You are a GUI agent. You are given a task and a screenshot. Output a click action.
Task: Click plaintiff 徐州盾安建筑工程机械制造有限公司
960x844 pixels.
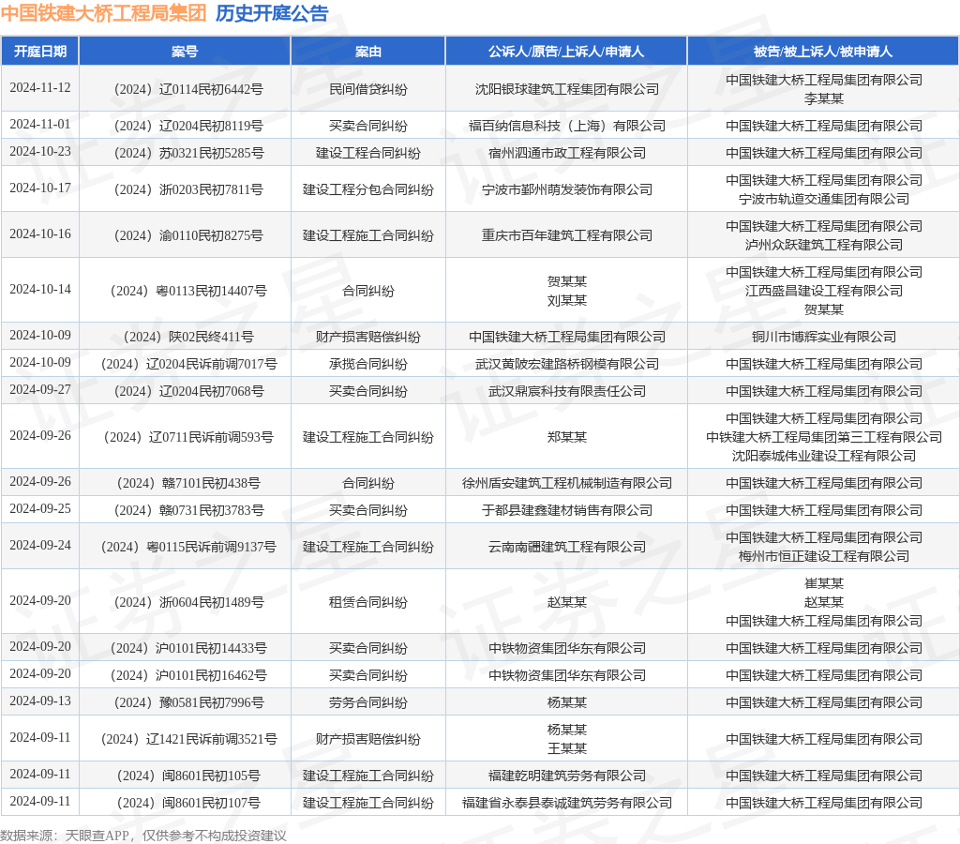[x=567, y=483]
